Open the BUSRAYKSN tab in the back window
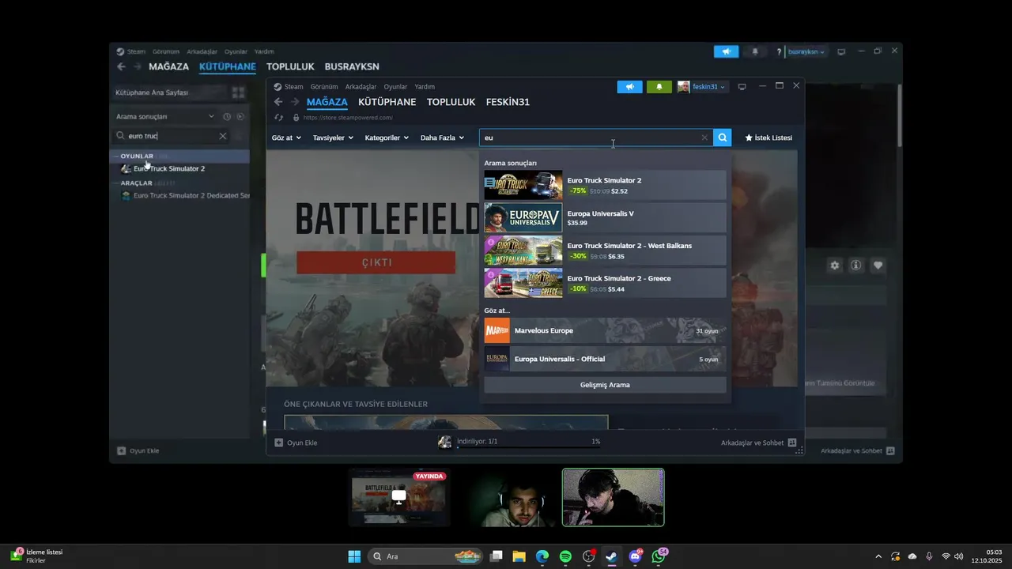Viewport: 1012px width, 569px height. pyautogui.click(x=352, y=67)
